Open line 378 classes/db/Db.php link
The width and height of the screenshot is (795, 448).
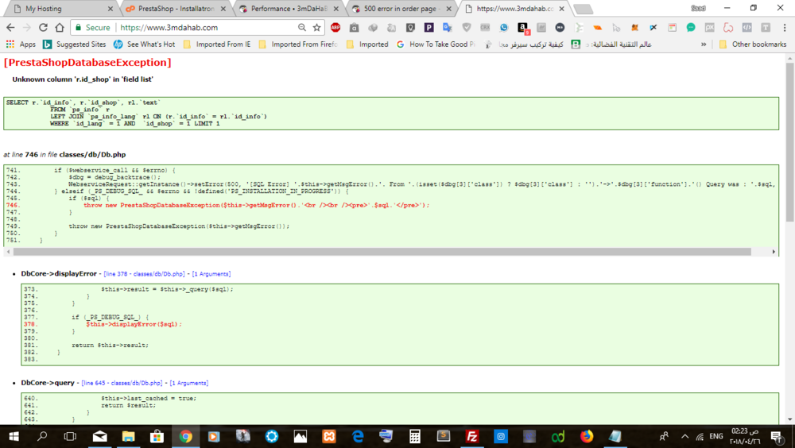tap(144, 274)
